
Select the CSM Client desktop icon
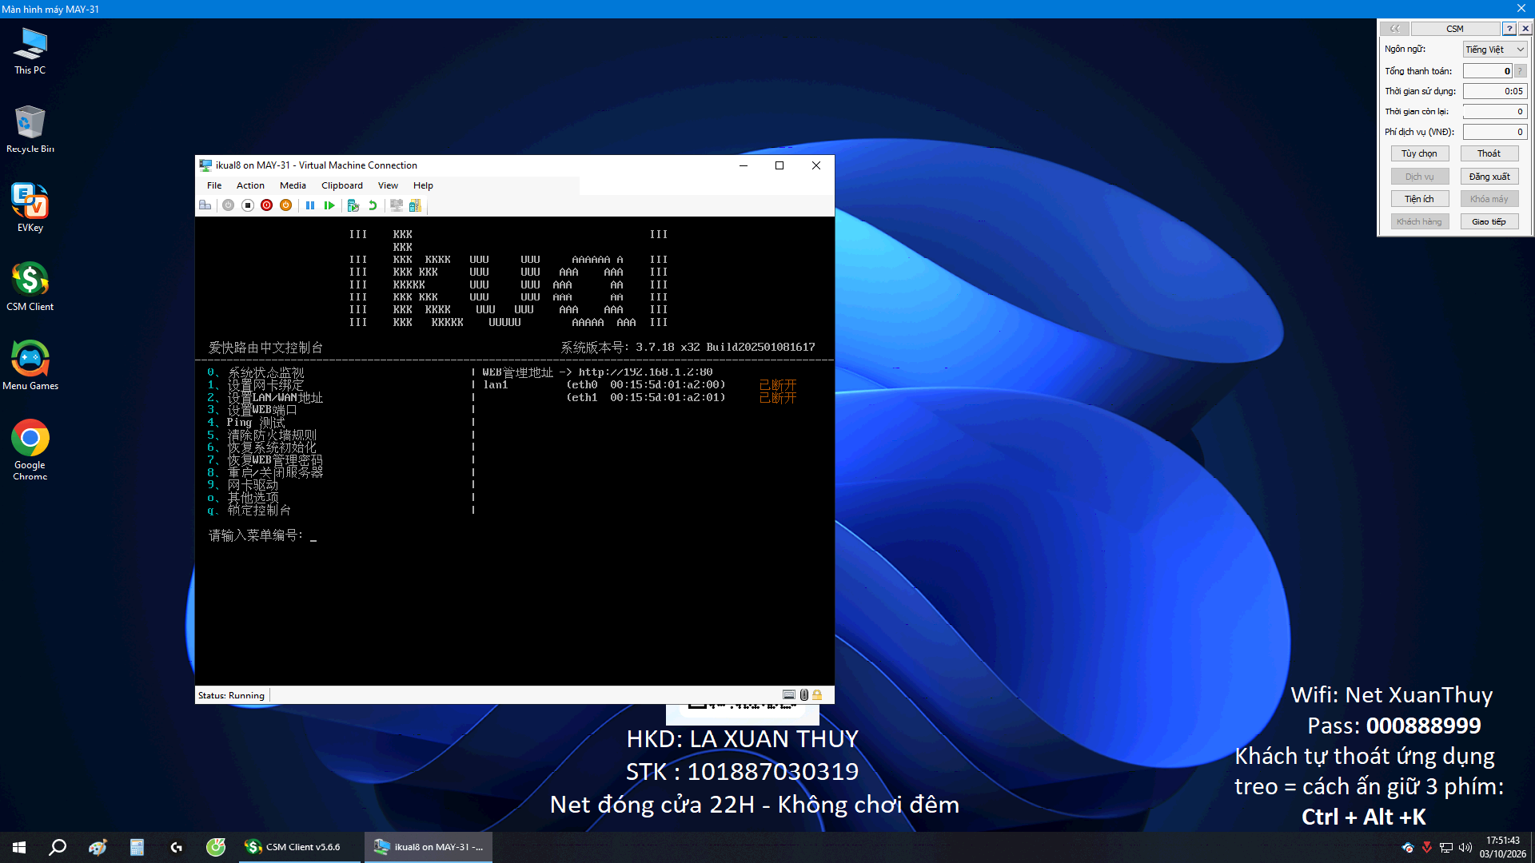point(30,286)
